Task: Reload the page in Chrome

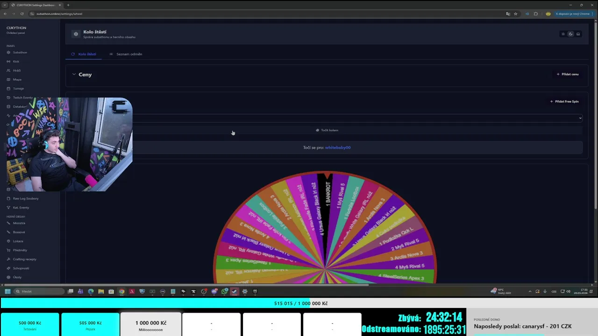Action: (x=22, y=14)
